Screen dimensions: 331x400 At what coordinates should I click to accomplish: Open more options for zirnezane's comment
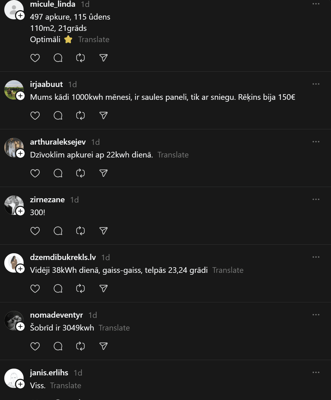tap(316, 200)
